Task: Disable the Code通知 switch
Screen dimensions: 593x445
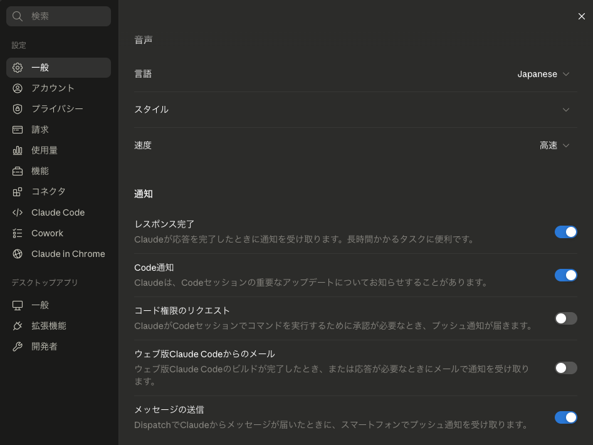Action: (566, 275)
